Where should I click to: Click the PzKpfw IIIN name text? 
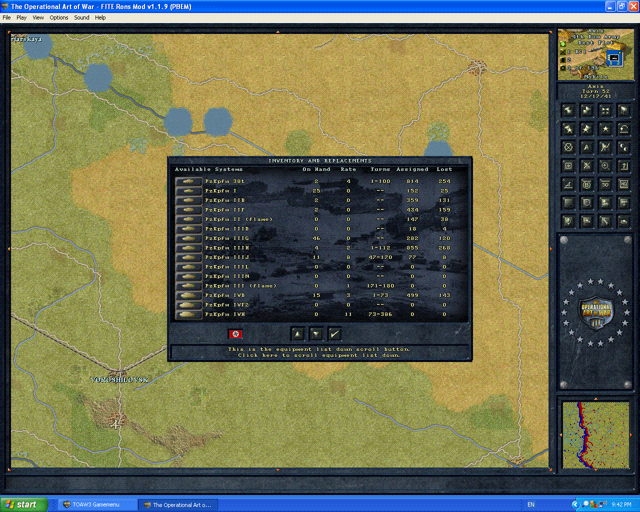(227, 276)
